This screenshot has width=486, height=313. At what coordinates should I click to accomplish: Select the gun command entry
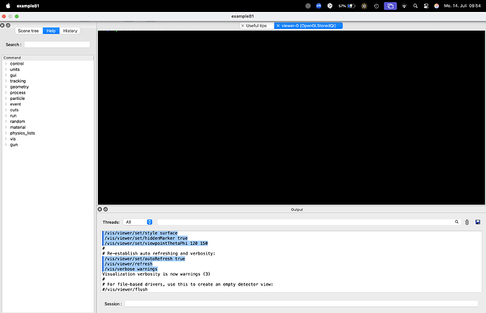click(x=13, y=145)
